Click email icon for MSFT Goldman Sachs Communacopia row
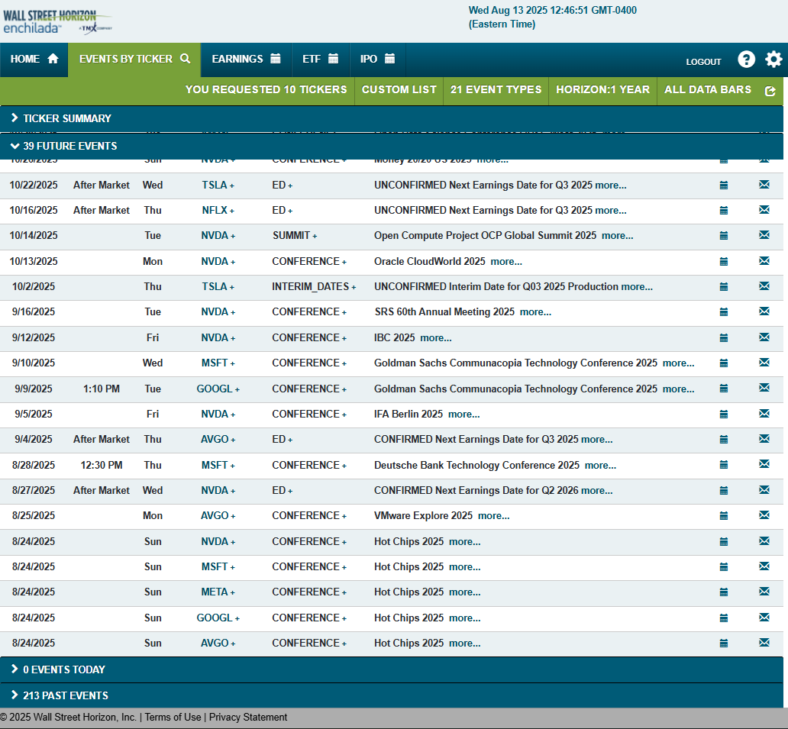Viewport: 788px width, 729px height. coord(764,363)
